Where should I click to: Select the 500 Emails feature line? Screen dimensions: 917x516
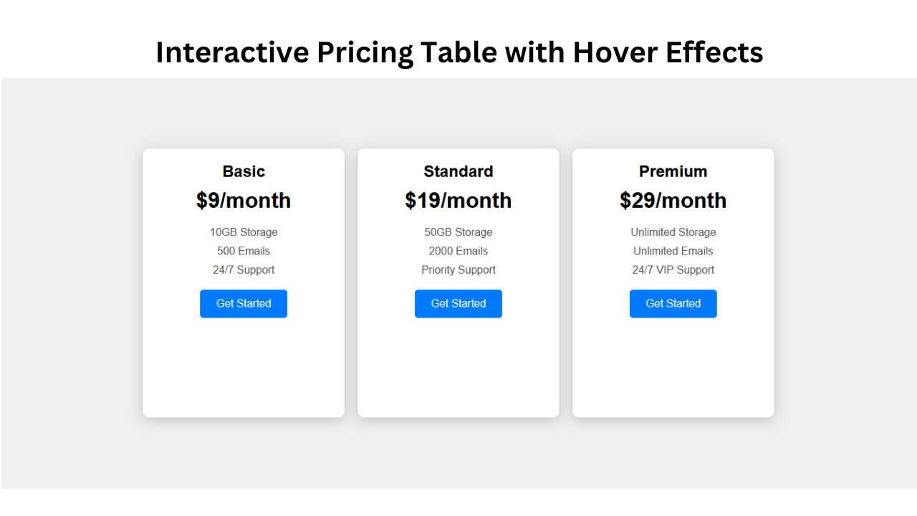(x=244, y=251)
